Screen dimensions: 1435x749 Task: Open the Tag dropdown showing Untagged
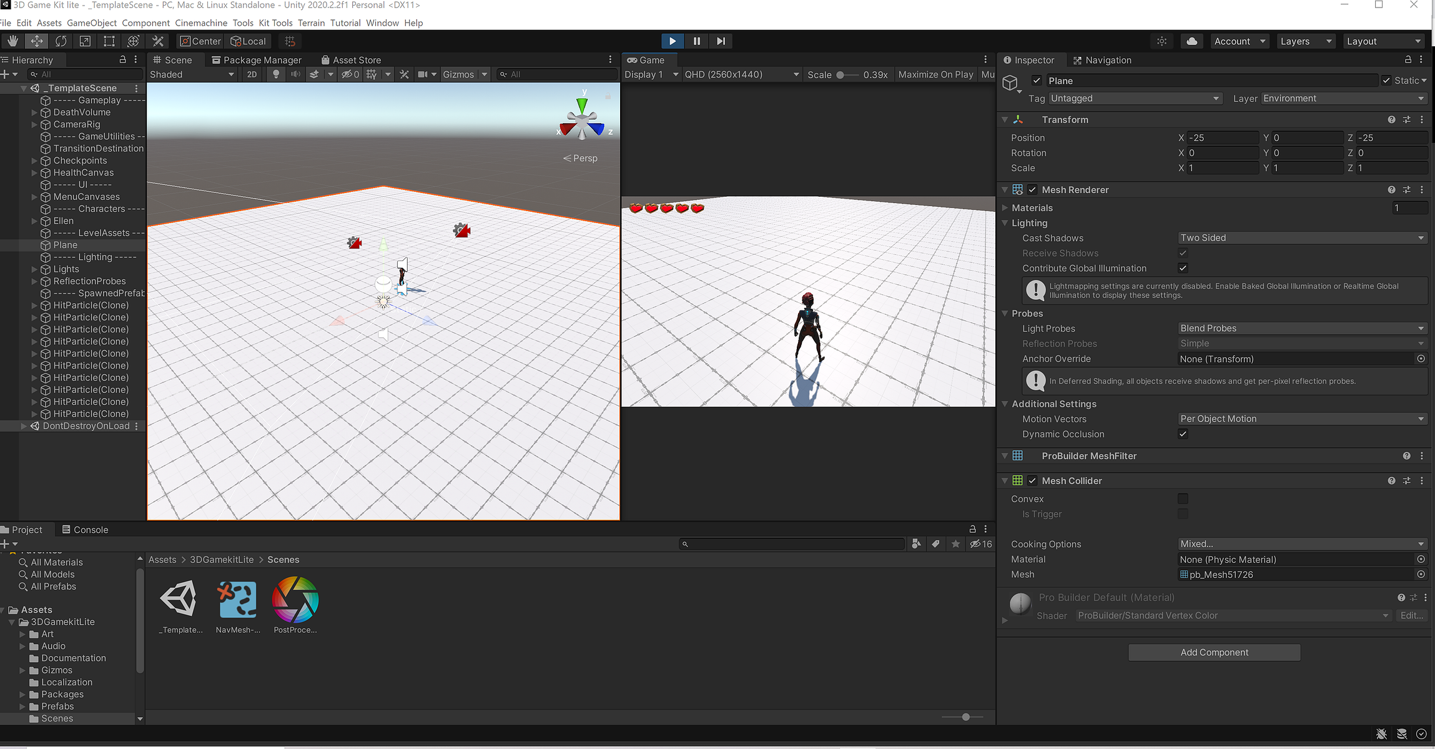tap(1135, 99)
